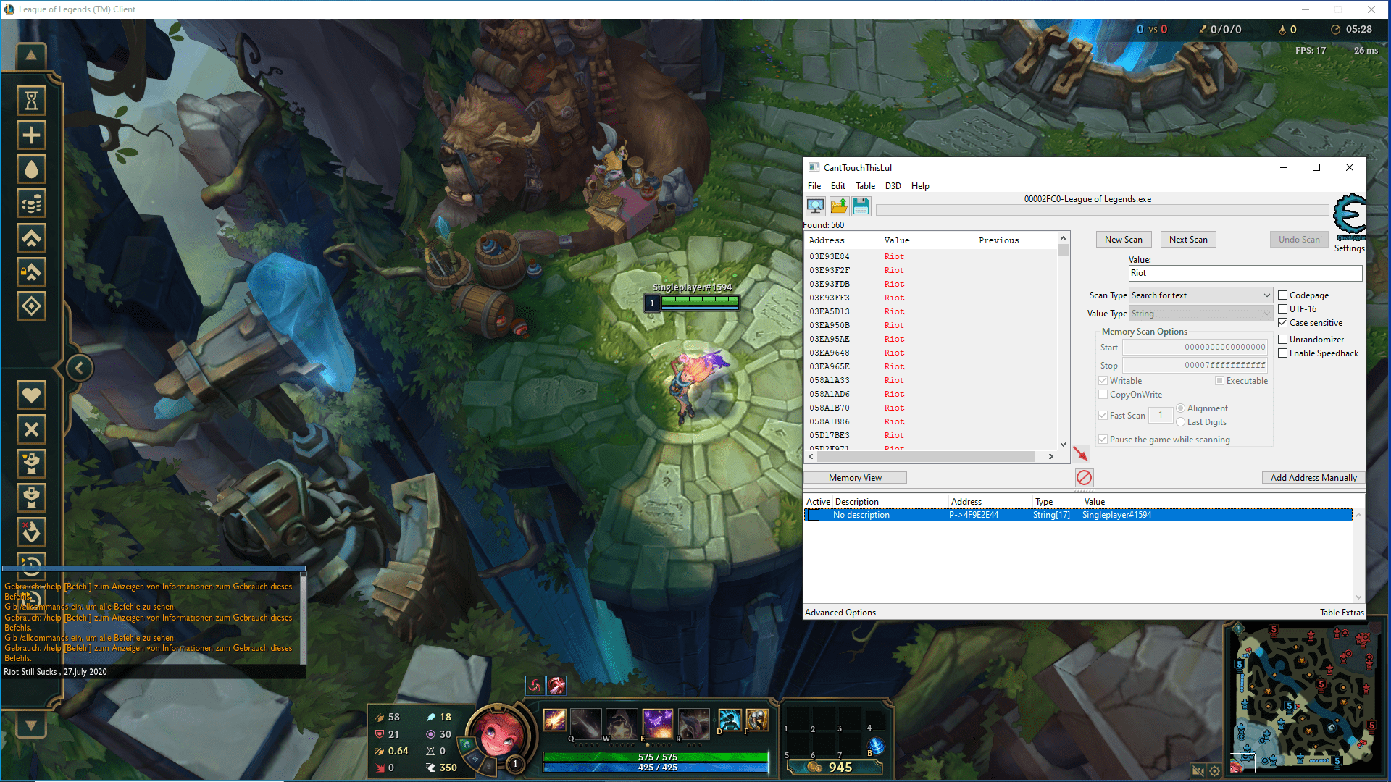Click the Address column header in results
Viewport: 1391px width, 782px height.
842,240
